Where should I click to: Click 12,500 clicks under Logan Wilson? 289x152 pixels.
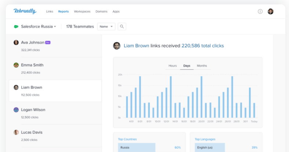tap(30, 117)
